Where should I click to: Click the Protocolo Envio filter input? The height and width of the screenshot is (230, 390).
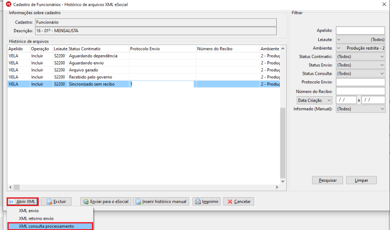tap(360, 82)
